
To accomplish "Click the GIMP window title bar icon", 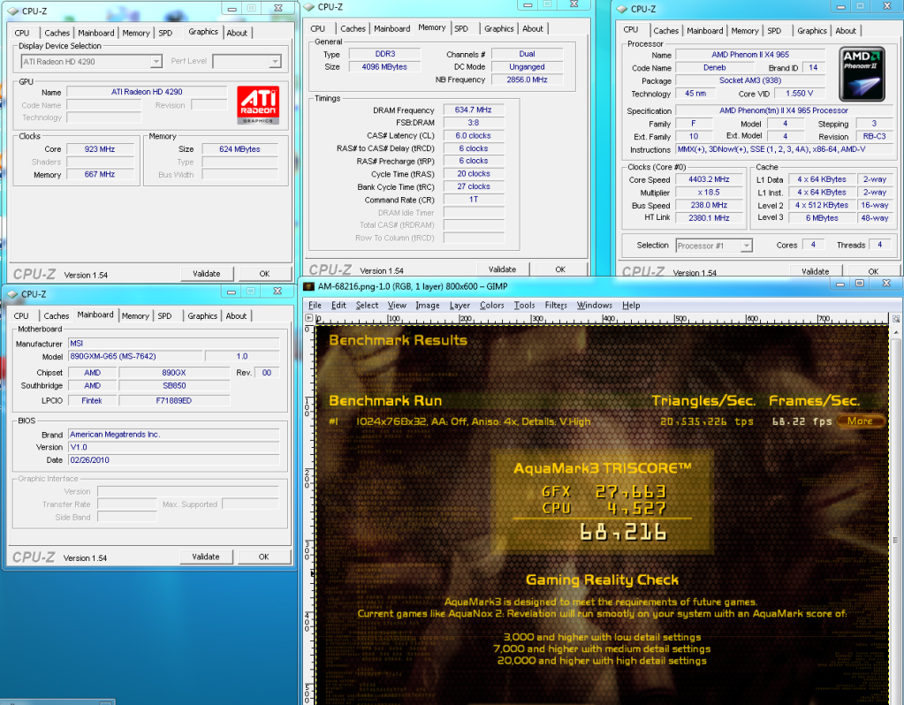I will click(x=309, y=287).
